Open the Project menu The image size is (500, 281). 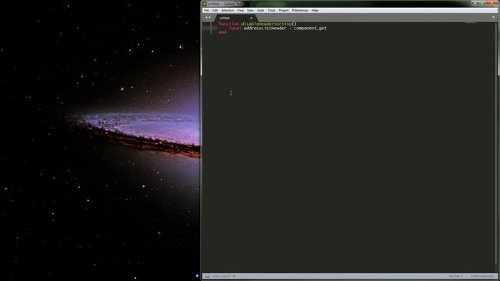tap(284, 10)
